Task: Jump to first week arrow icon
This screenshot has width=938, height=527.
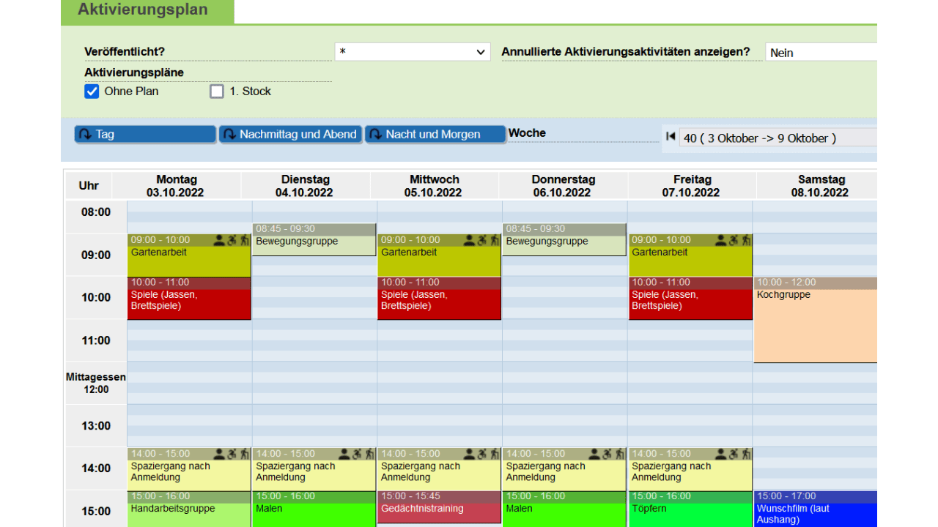Action: (670, 136)
